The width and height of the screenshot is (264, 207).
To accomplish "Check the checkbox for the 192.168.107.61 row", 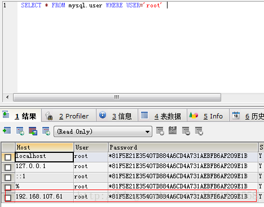I will point(8,198).
